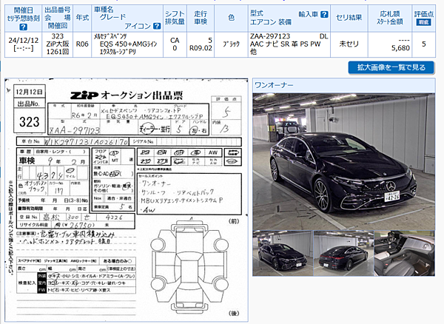Click the DL label in 型式 cell
This screenshot has height=324, width=444.
(323, 36)
